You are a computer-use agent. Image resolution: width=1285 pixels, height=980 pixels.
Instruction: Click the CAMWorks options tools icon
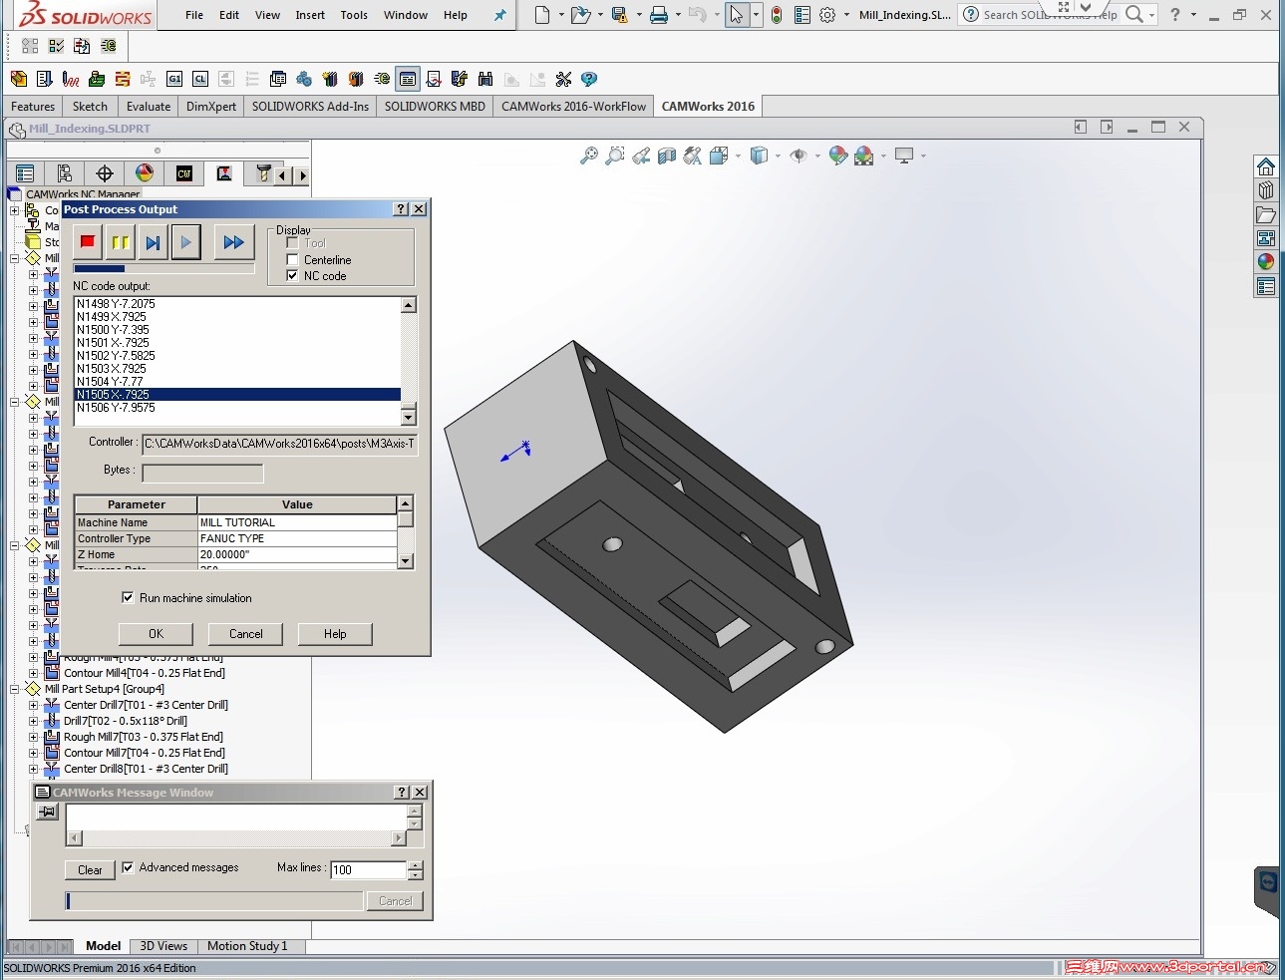coord(563,79)
